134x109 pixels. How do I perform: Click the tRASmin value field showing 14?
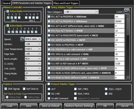tap(120, 17)
